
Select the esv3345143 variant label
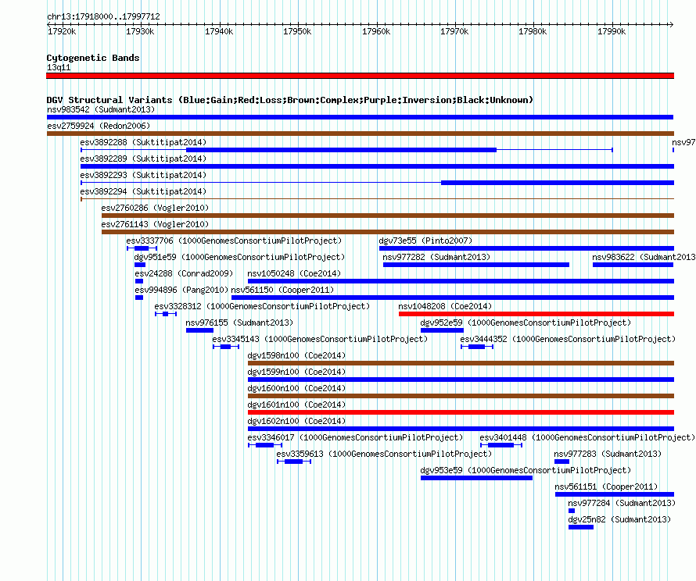320,339
